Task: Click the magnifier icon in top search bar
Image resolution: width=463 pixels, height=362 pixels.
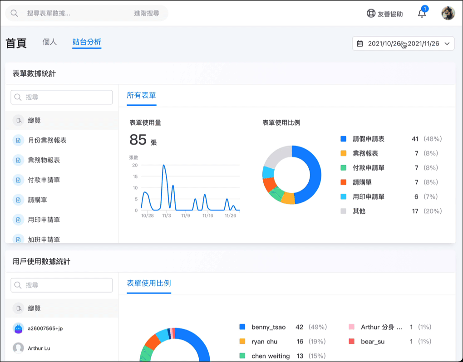Action: [15, 14]
